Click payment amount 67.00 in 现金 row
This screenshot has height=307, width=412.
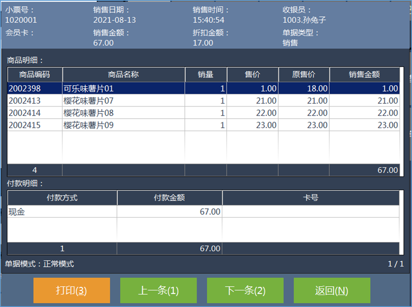click(210, 212)
